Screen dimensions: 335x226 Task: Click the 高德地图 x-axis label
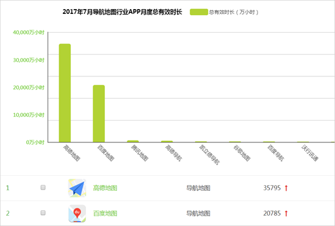pos(71,153)
